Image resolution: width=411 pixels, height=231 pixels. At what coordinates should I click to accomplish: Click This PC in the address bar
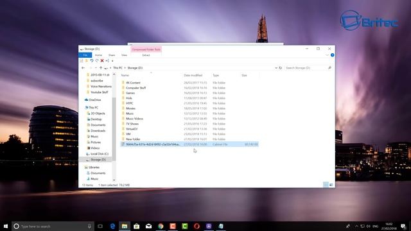(118, 68)
